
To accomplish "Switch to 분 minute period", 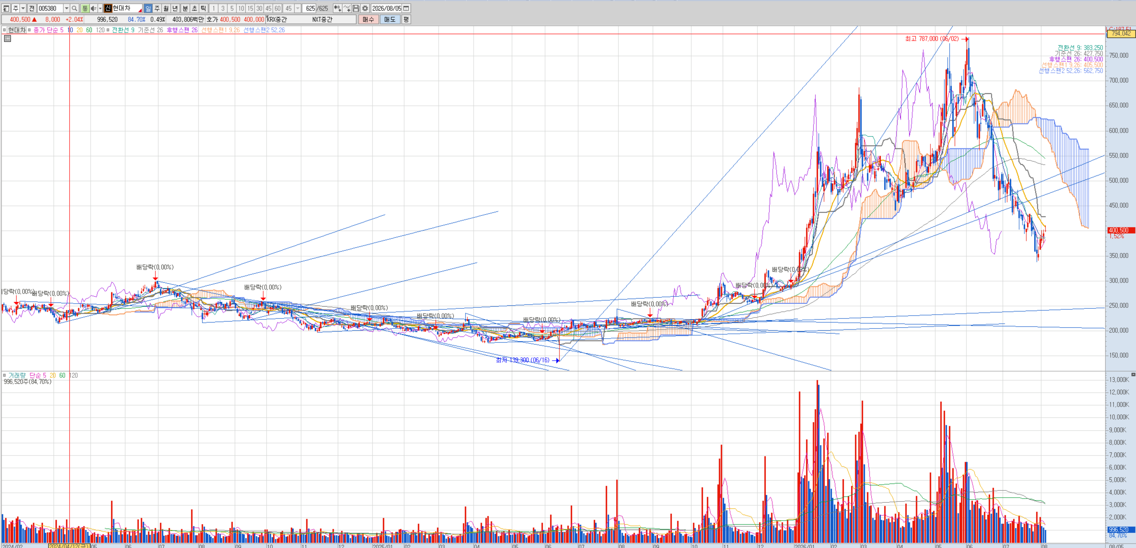I will (x=185, y=8).
